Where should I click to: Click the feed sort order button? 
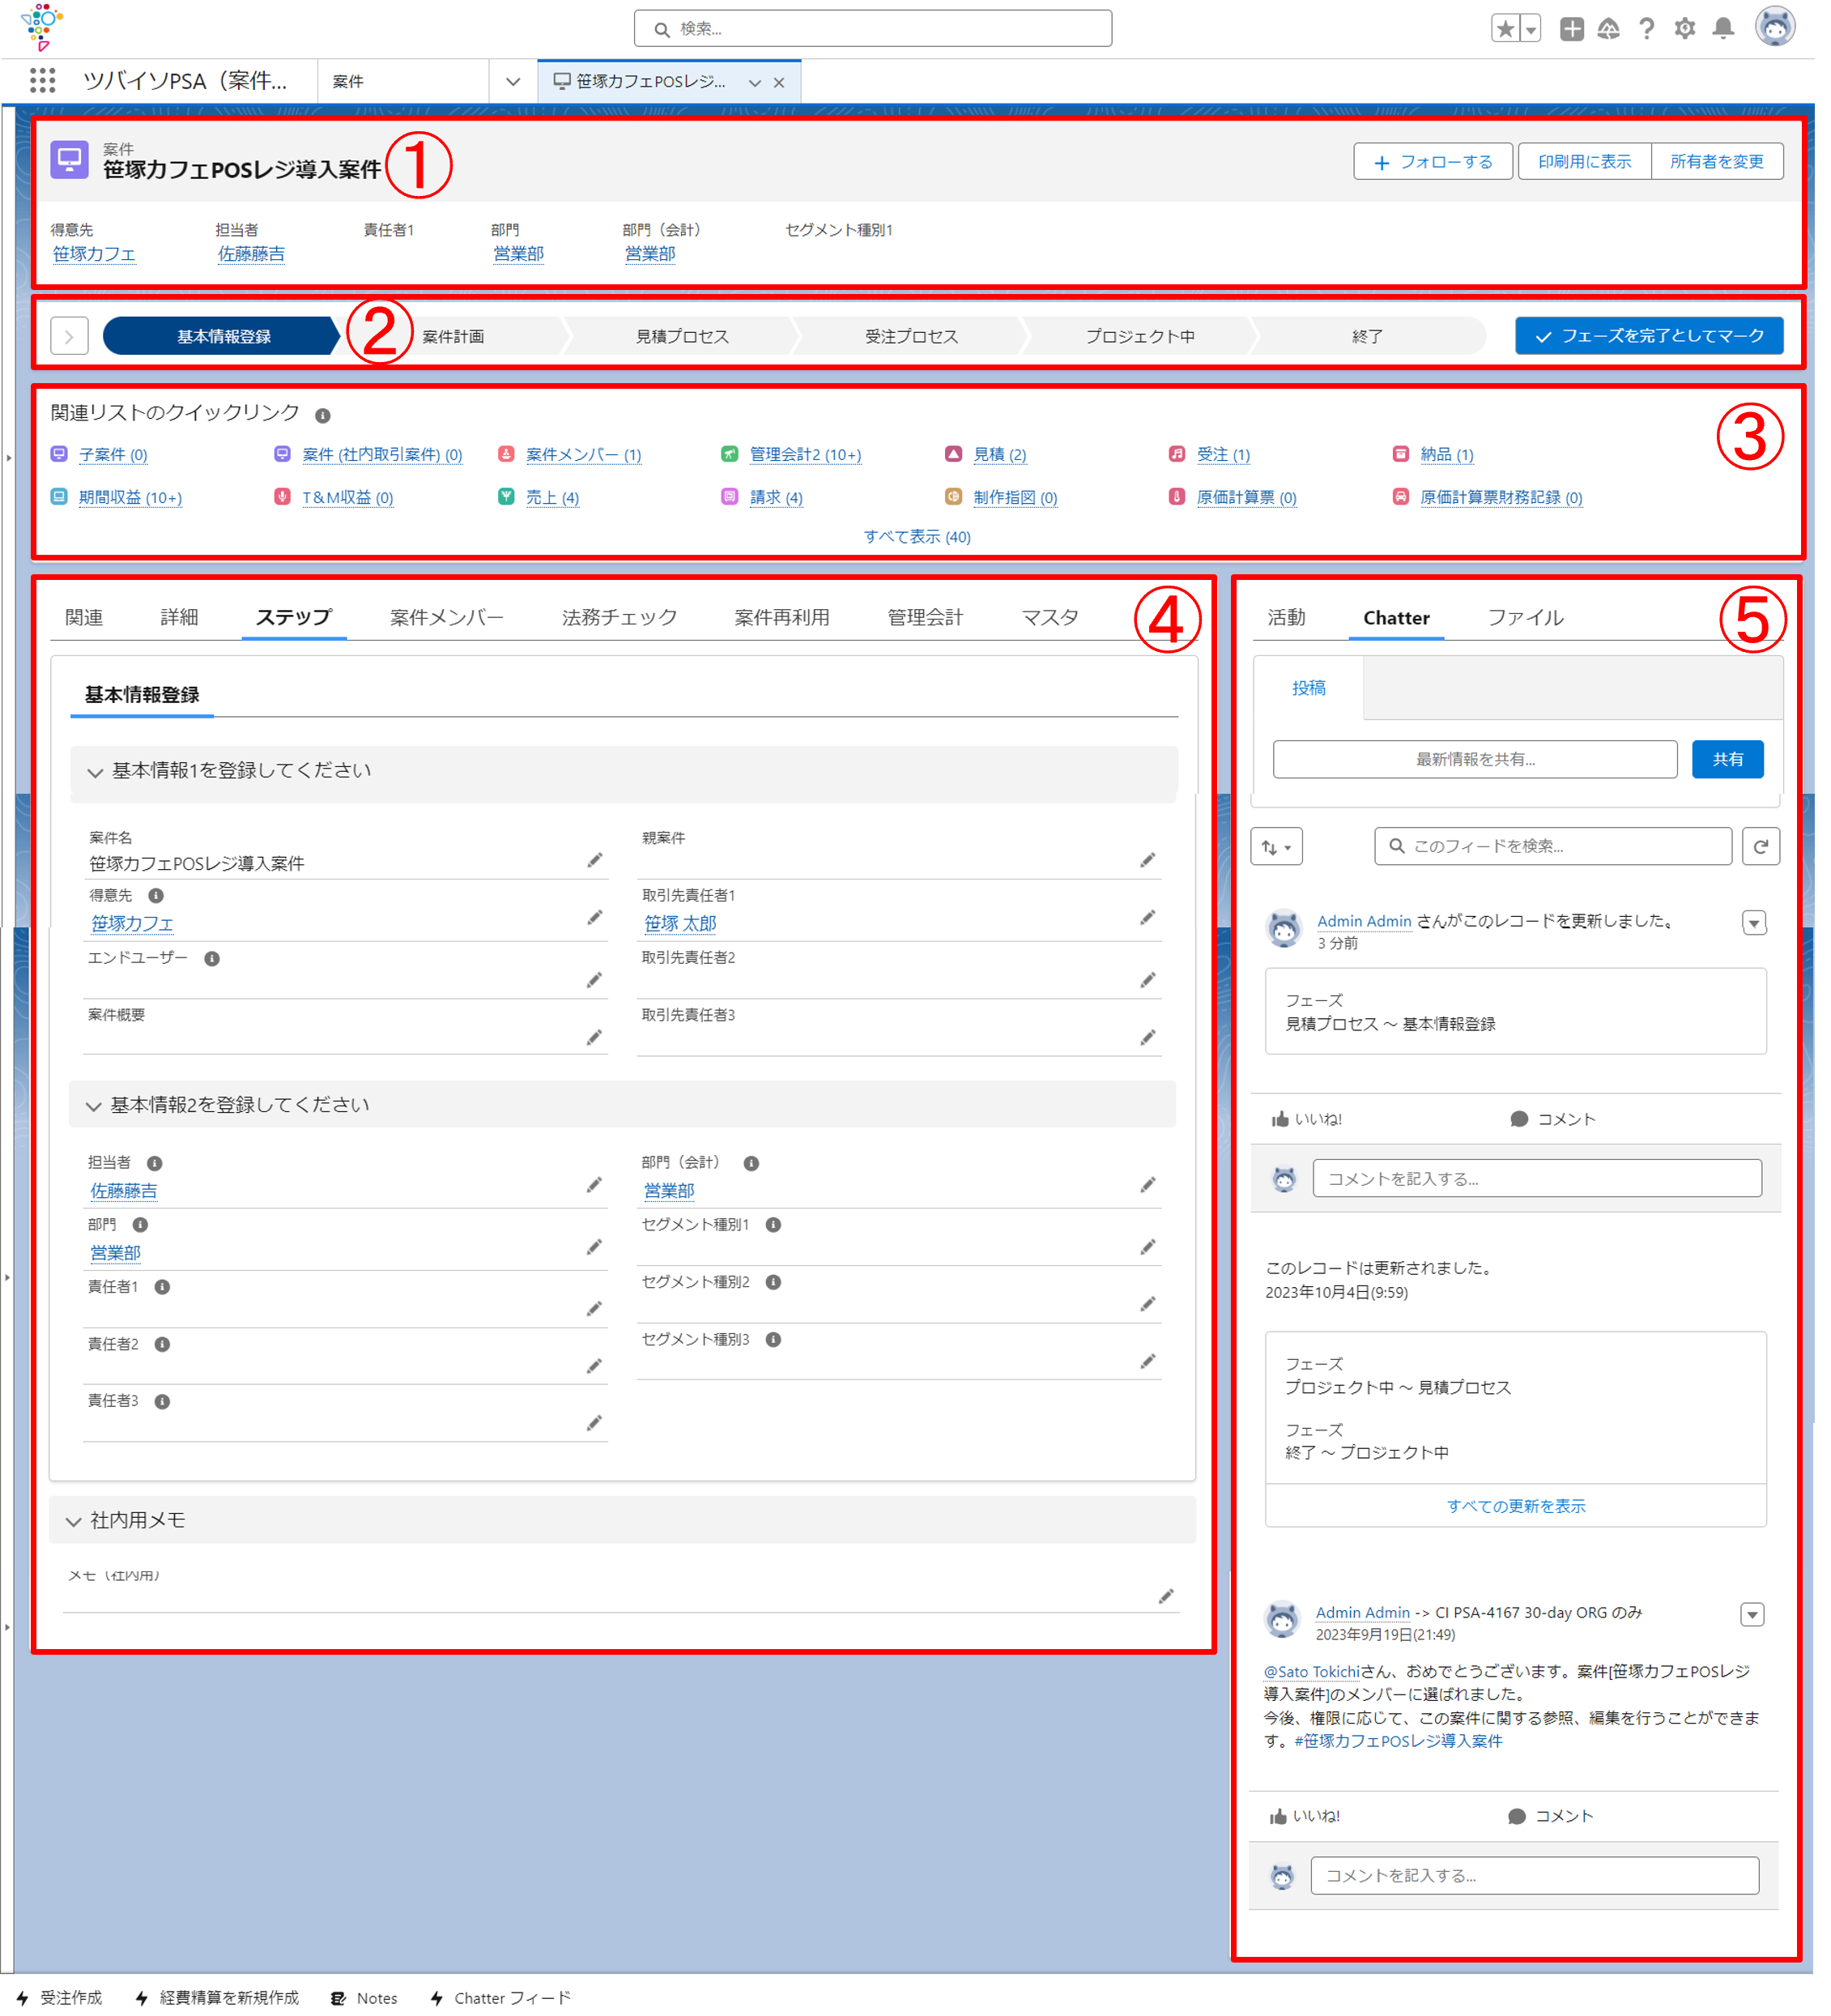[1276, 847]
